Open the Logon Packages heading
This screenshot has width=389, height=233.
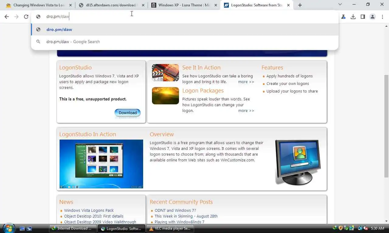click(203, 91)
